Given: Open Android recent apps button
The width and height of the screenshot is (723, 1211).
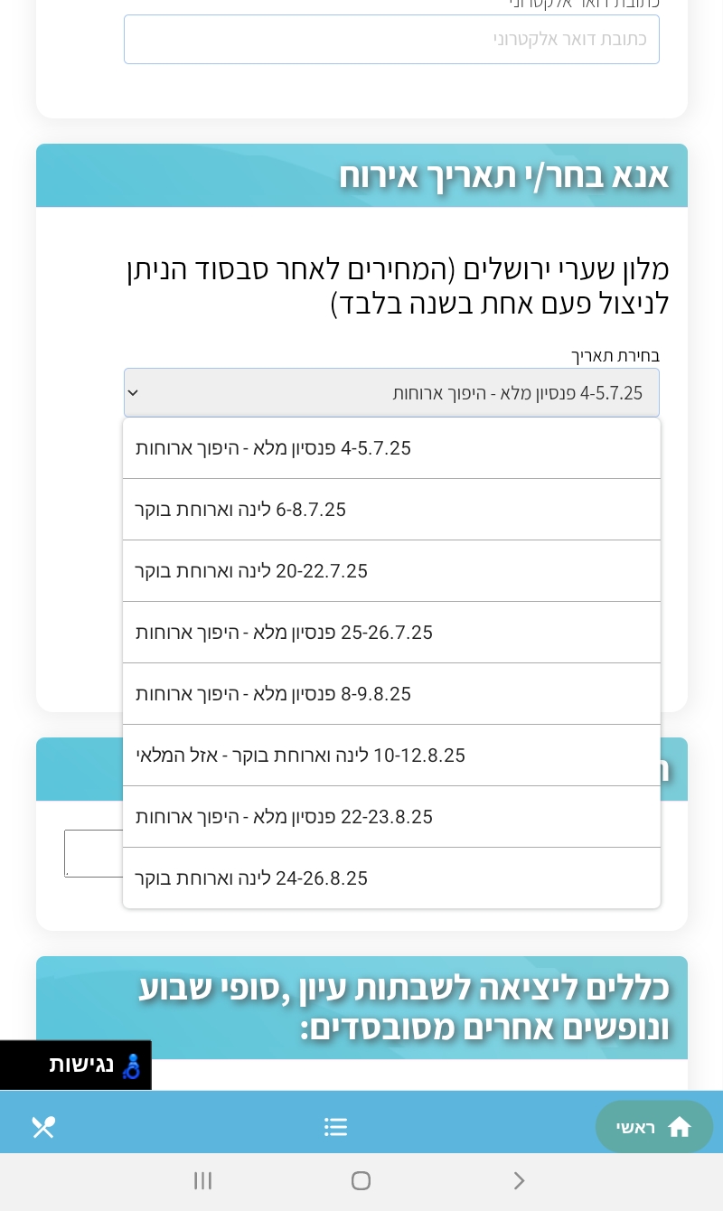Looking at the screenshot, I should pyautogui.click(x=202, y=1181).
